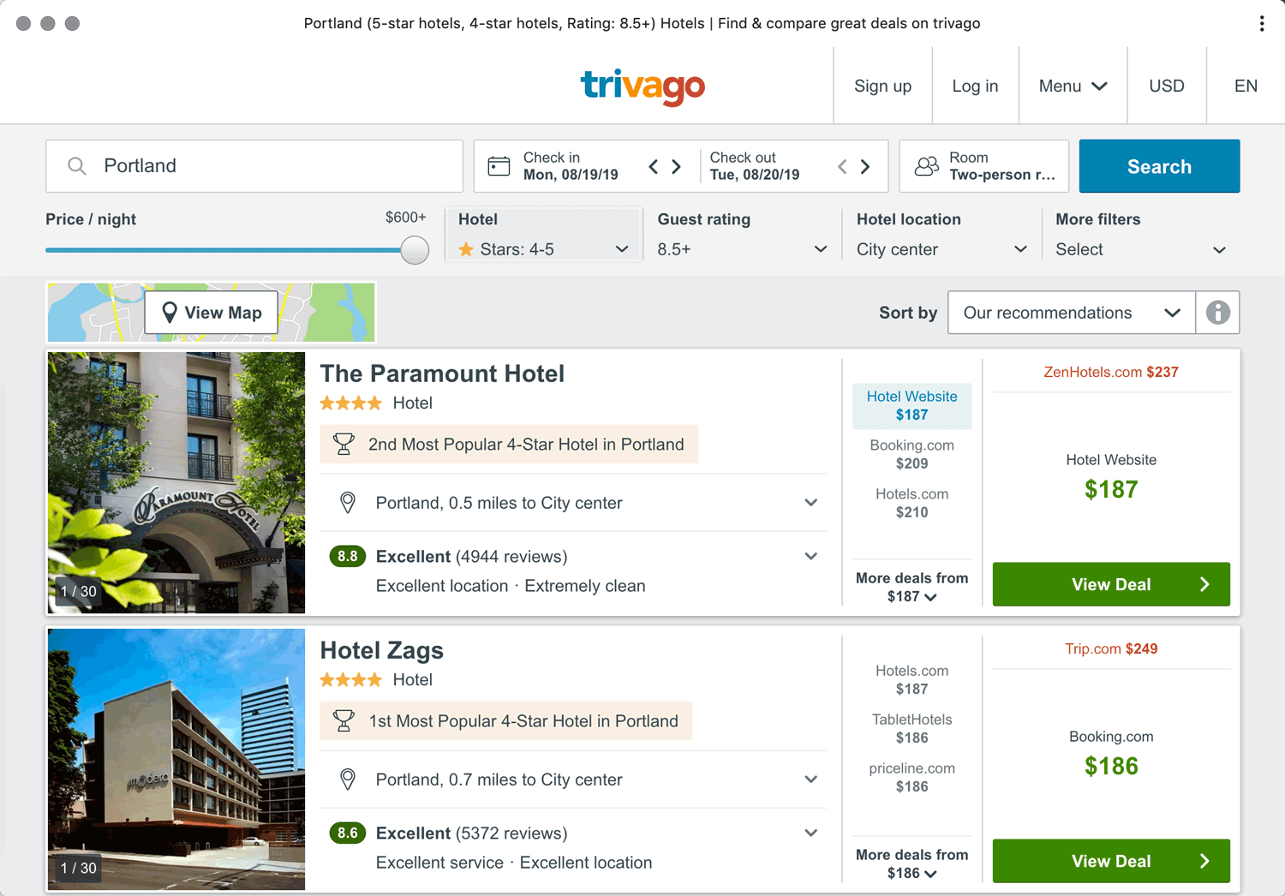Click location pin icon for Paramount Hotel

click(x=347, y=502)
